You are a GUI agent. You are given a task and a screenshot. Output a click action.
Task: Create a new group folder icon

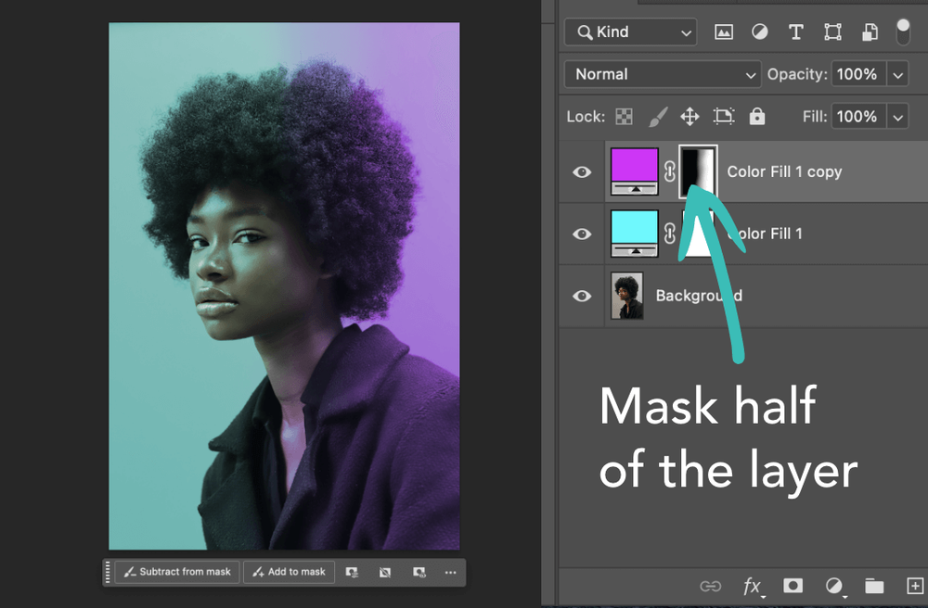pyautogui.click(x=874, y=586)
